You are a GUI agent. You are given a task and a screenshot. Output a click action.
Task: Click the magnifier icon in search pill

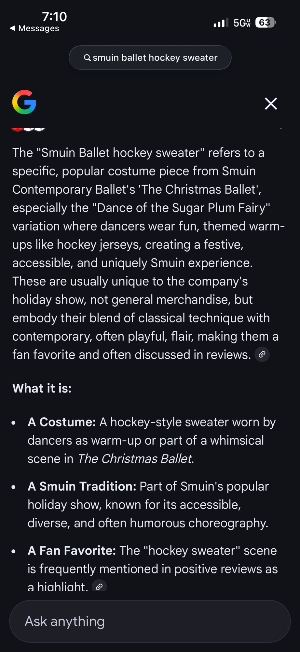[x=87, y=58]
